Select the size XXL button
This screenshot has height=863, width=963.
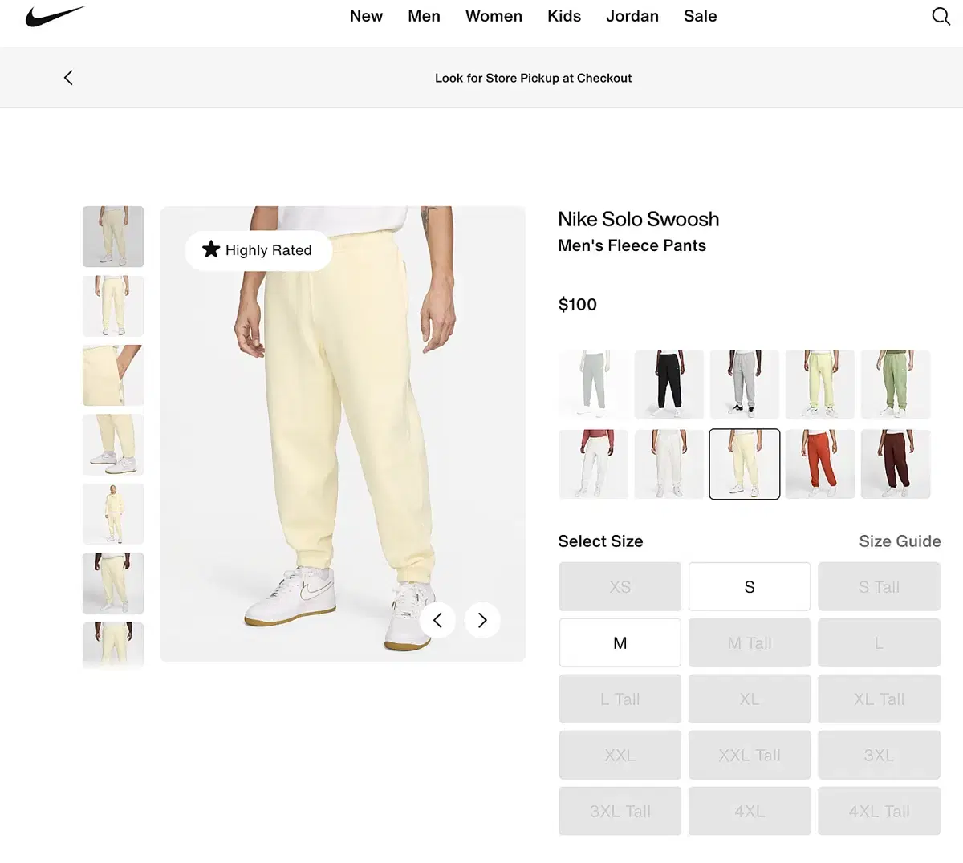pyautogui.click(x=620, y=756)
